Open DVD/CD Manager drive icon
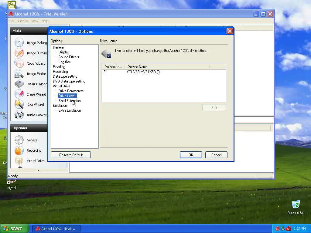This screenshot has width=311, height=233. (19, 84)
